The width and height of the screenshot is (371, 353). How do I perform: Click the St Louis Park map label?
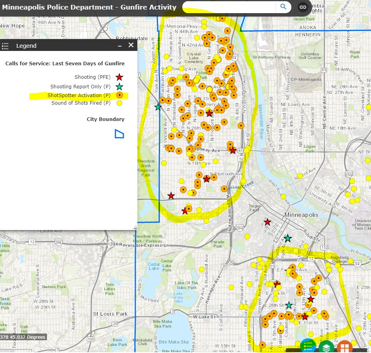tap(110, 314)
